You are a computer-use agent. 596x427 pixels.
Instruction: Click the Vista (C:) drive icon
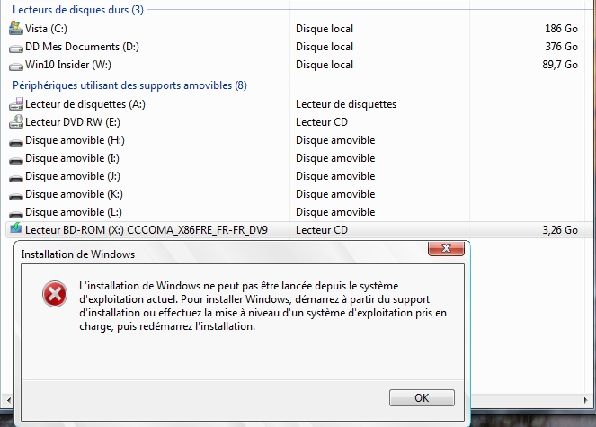pos(16,29)
